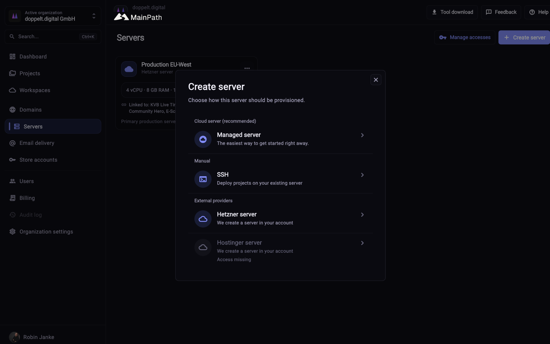Click Manage accesses button
This screenshot has height=344, width=550.
(x=465, y=37)
